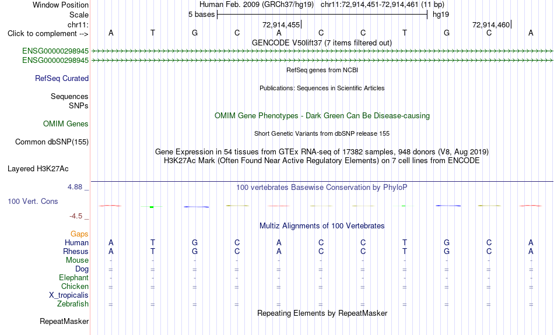554x335 pixels.
Task: Select the Chicken species label
Action: (x=75, y=286)
